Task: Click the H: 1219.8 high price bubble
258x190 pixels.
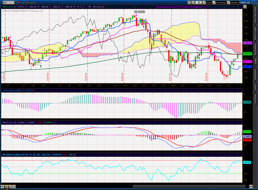Action: [140, 12]
